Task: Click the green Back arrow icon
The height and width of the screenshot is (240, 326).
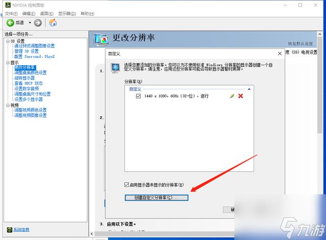Action: pos(10,23)
